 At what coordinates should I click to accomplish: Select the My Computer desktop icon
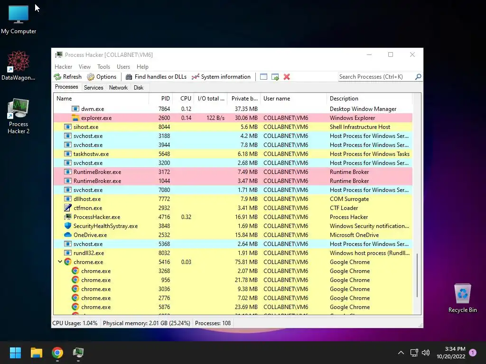pyautogui.click(x=19, y=19)
